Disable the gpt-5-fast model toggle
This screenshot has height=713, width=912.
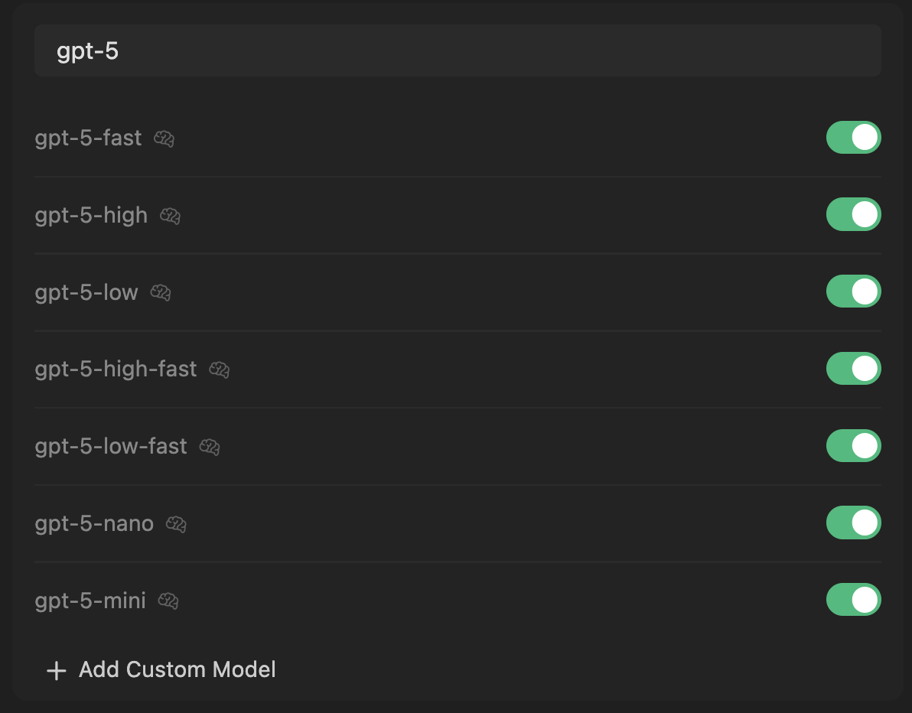[853, 138]
